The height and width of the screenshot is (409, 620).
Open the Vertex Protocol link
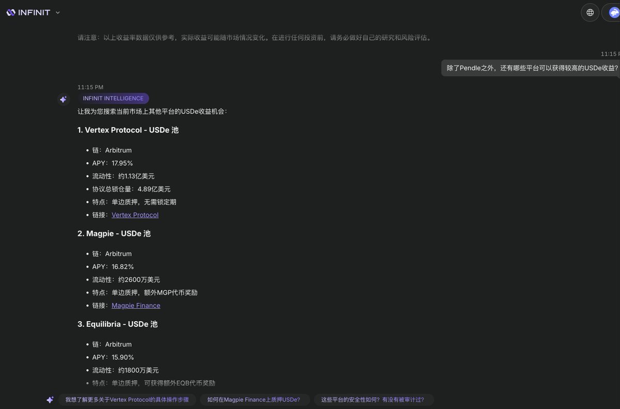tap(135, 215)
